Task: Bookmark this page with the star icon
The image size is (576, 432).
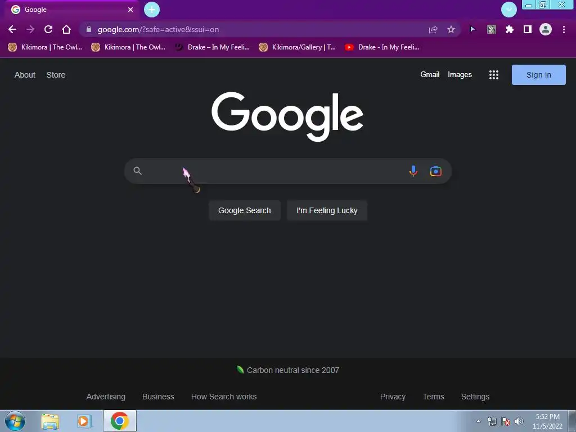Action: pyautogui.click(x=451, y=29)
